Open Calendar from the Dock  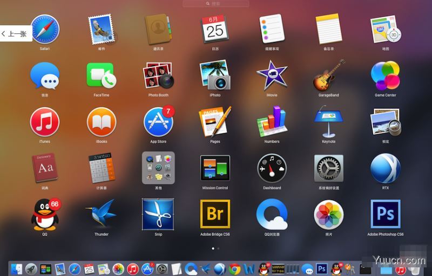coord(89,268)
